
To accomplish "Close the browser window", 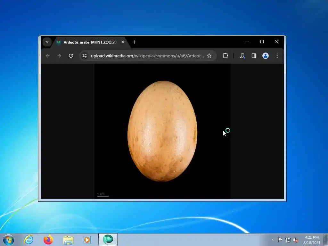I will (x=277, y=42).
